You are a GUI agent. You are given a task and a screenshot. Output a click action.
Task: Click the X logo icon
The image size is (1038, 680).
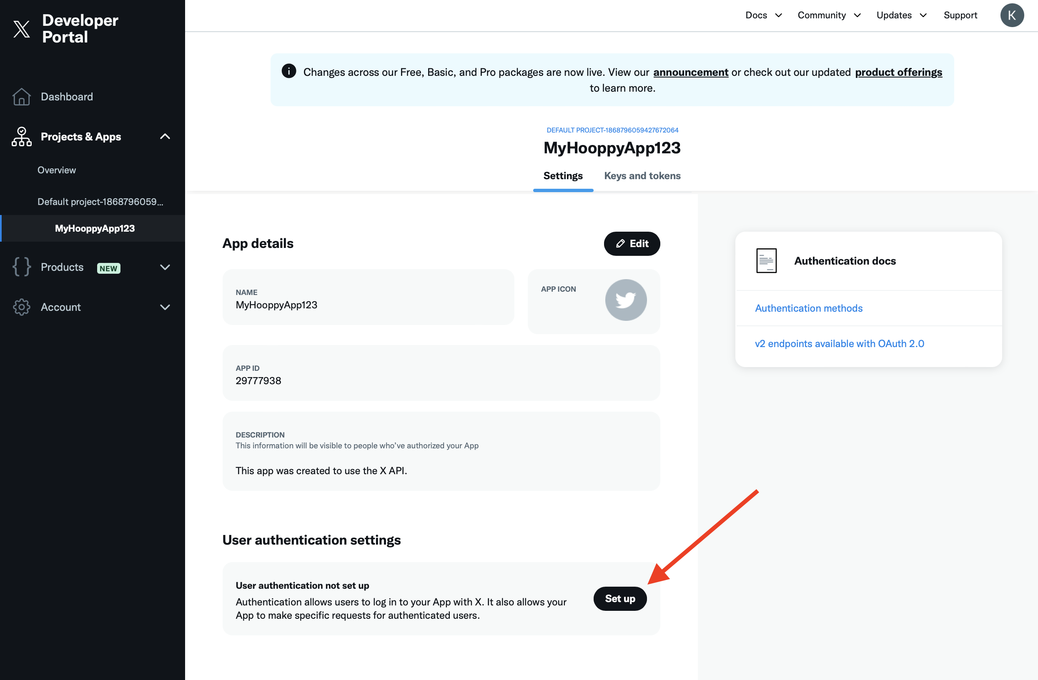(22, 29)
